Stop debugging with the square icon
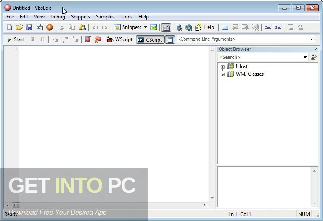 [x=32, y=39]
